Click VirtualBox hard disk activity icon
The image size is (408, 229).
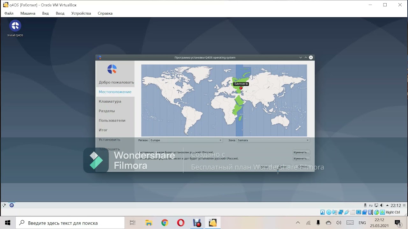[x=323, y=212]
